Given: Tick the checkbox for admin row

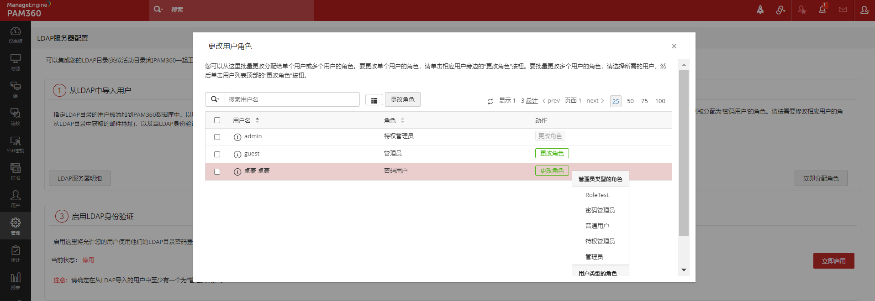Looking at the screenshot, I should tap(217, 137).
